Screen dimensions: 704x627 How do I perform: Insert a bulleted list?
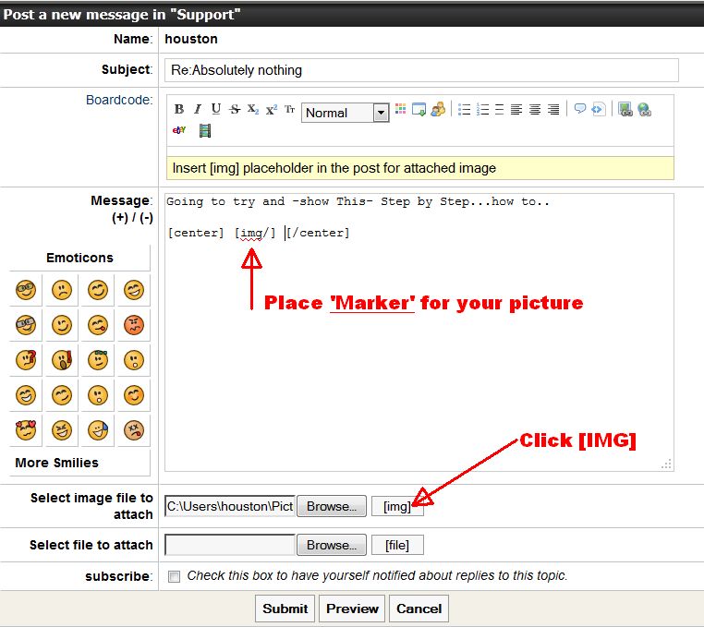click(465, 110)
